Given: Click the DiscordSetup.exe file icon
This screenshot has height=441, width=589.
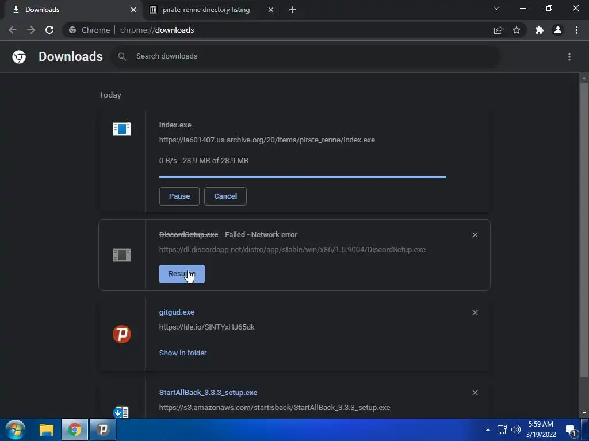Looking at the screenshot, I should point(122,255).
